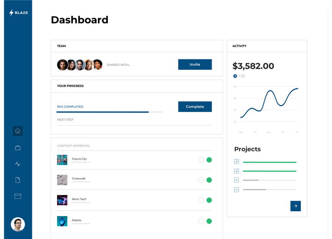Select the activity pulse icon in the sidebar

pyautogui.click(x=18, y=163)
